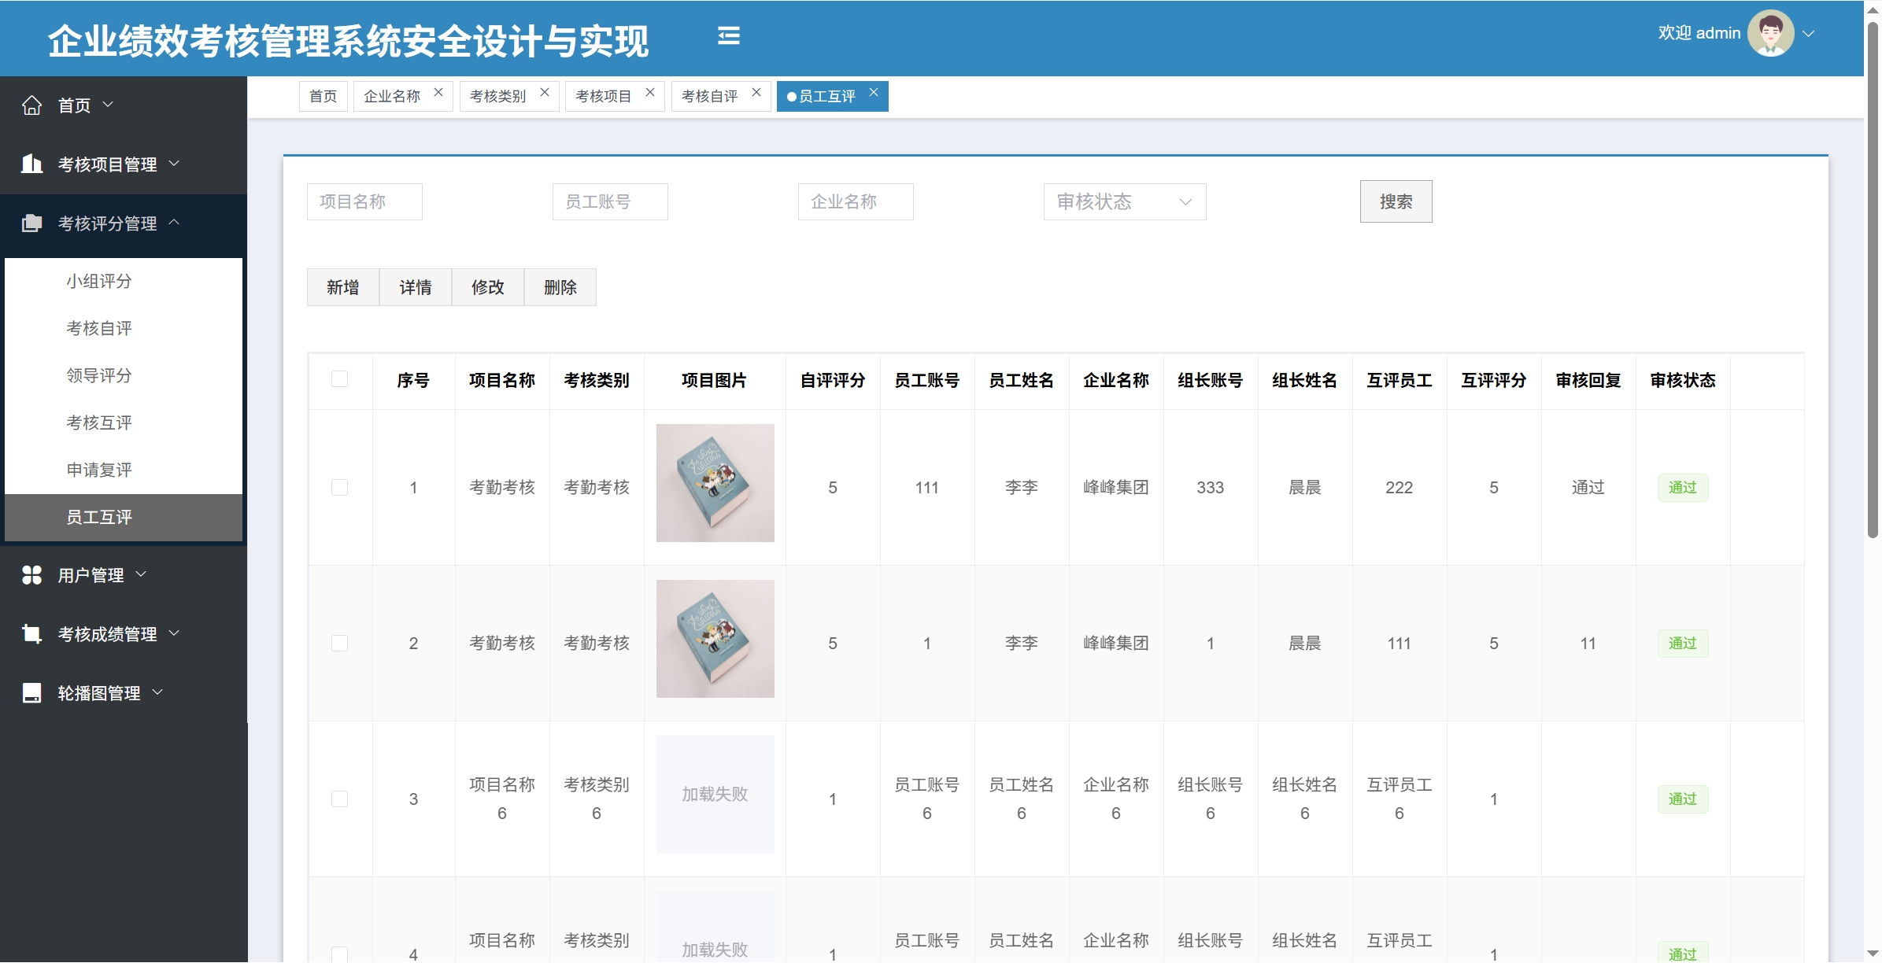Switch to the 首页 tab
Image resolution: width=1882 pixels, height=963 pixels.
[324, 96]
